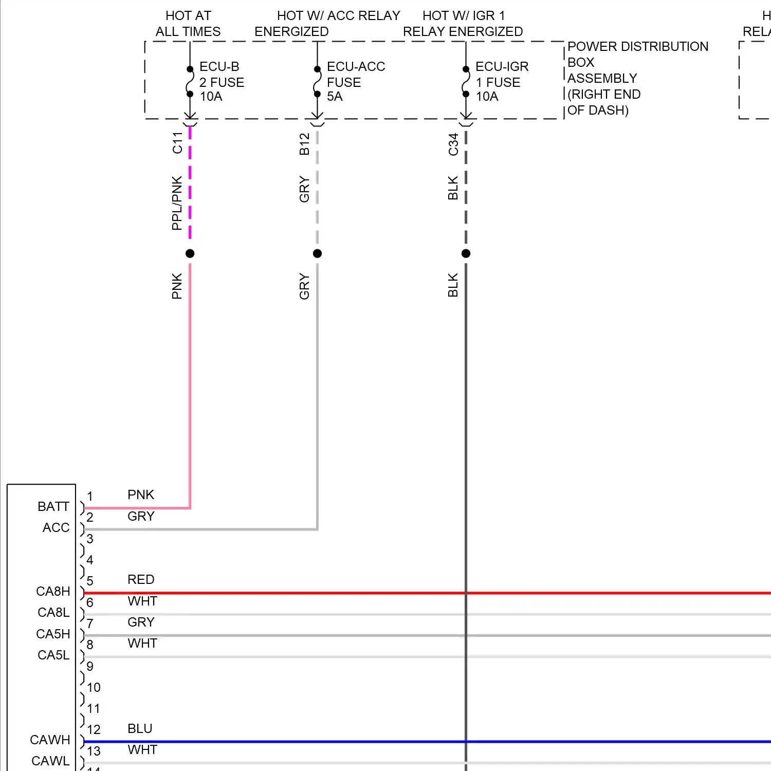This screenshot has height=771, width=771.
Task: Select HOT W/ ACC RELAY ENERGIZED heading
Action: (x=327, y=24)
